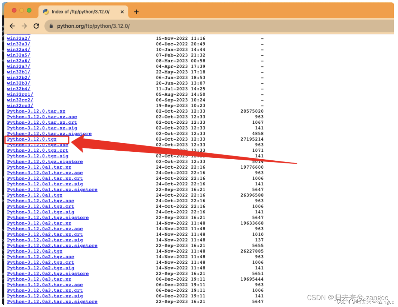Open Python-3.12.0a1.tgz.crt link
This screenshot has width=398, height=307.
coord(40,207)
